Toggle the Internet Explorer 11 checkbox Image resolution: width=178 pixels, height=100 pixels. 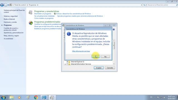[67, 62]
